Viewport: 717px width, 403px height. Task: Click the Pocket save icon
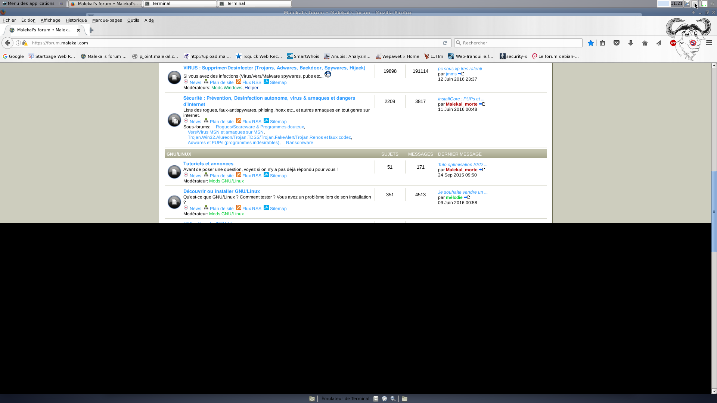click(x=617, y=43)
